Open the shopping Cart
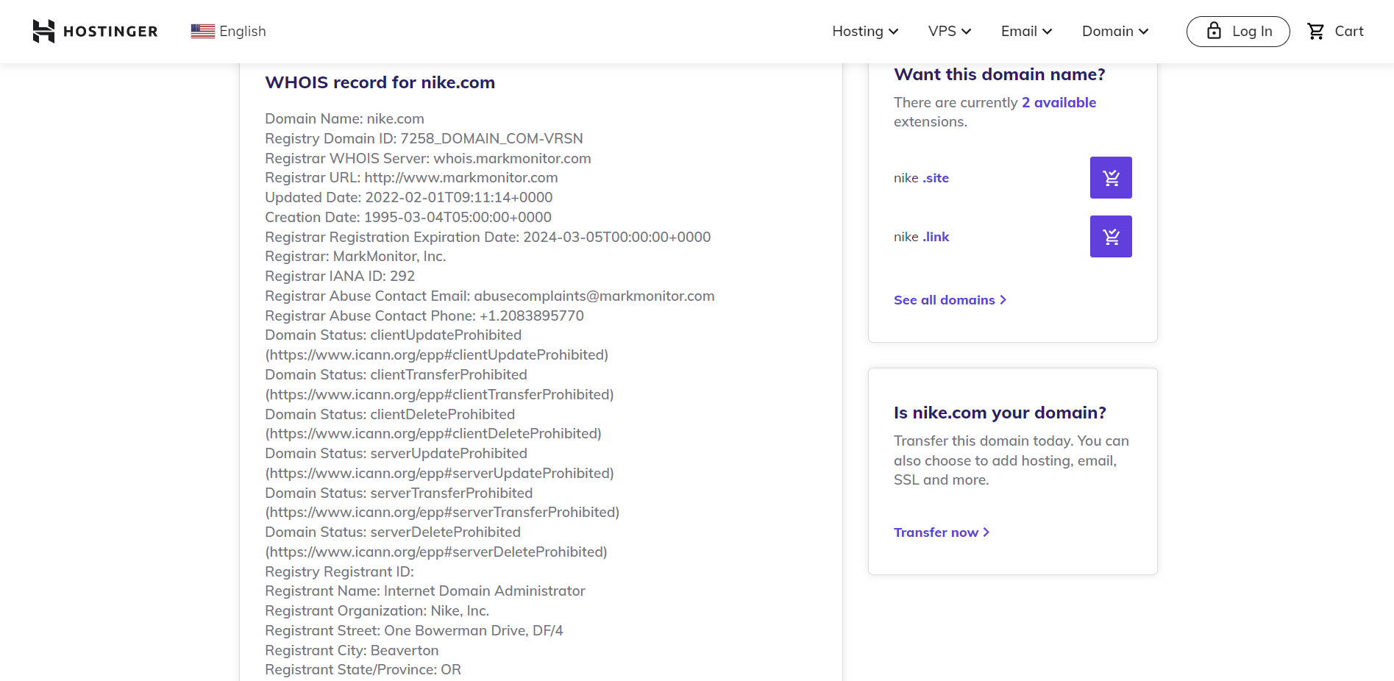This screenshot has width=1394, height=681. click(x=1335, y=31)
